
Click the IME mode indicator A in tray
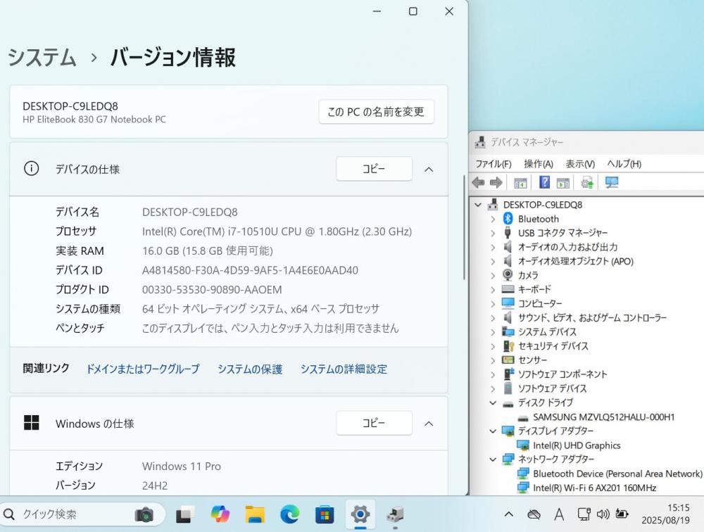[x=559, y=514]
